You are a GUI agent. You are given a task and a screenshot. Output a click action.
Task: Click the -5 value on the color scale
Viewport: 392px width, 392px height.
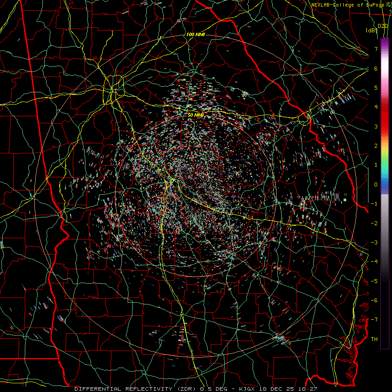tap(374, 281)
